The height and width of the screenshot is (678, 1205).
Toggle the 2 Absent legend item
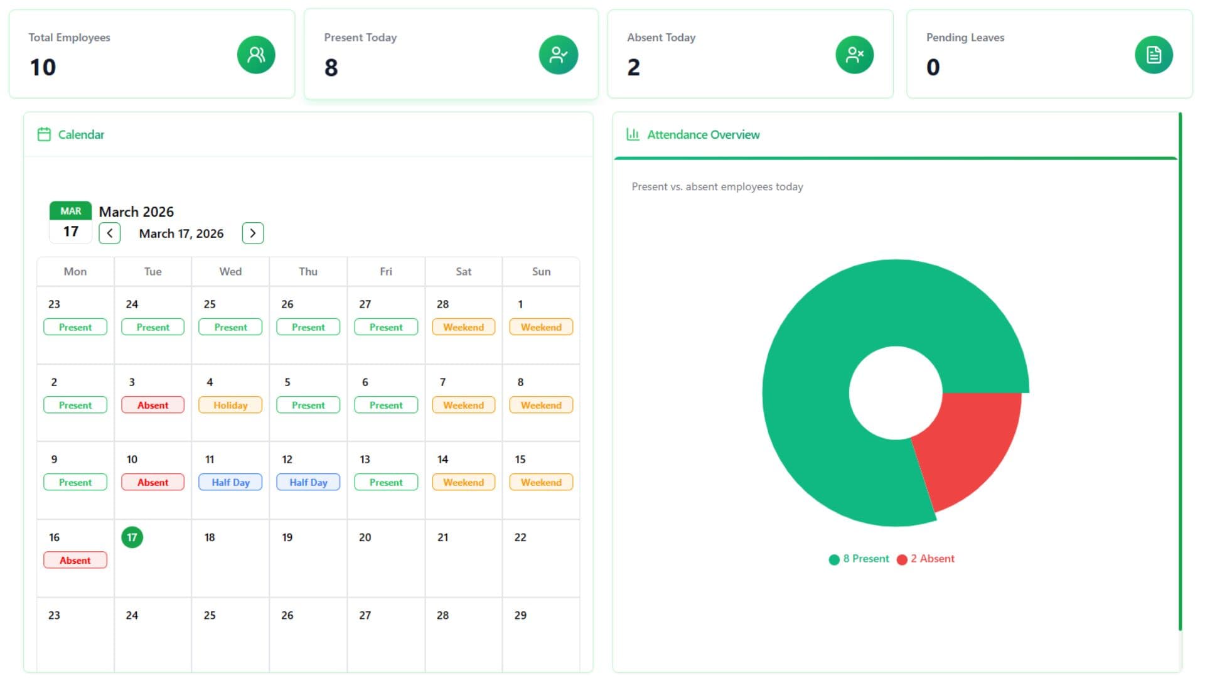point(926,559)
